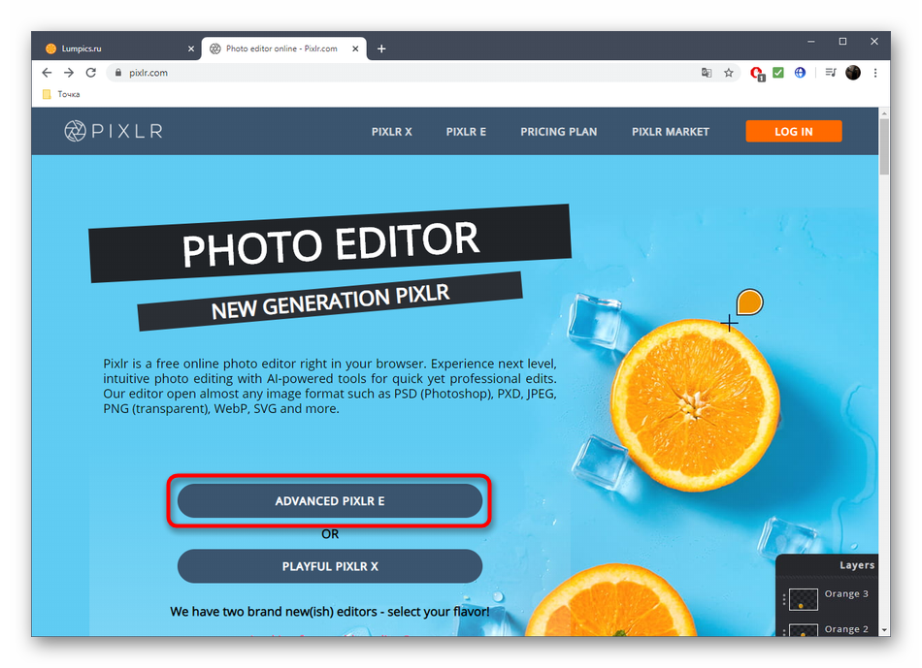The height and width of the screenshot is (668, 922).
Task: Reload the pixlr.com page
Action: click(90, 73)
